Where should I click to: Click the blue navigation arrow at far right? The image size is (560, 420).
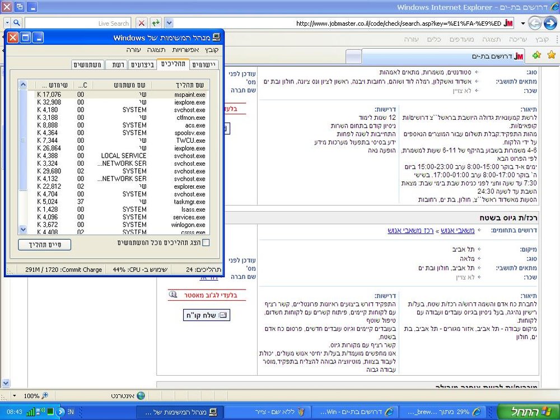550,24
